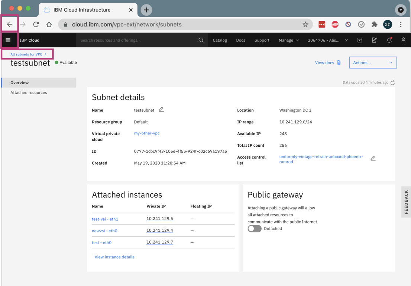
Task: Click the blue circle-slash blocker extension icon
Action: point(348,25)
